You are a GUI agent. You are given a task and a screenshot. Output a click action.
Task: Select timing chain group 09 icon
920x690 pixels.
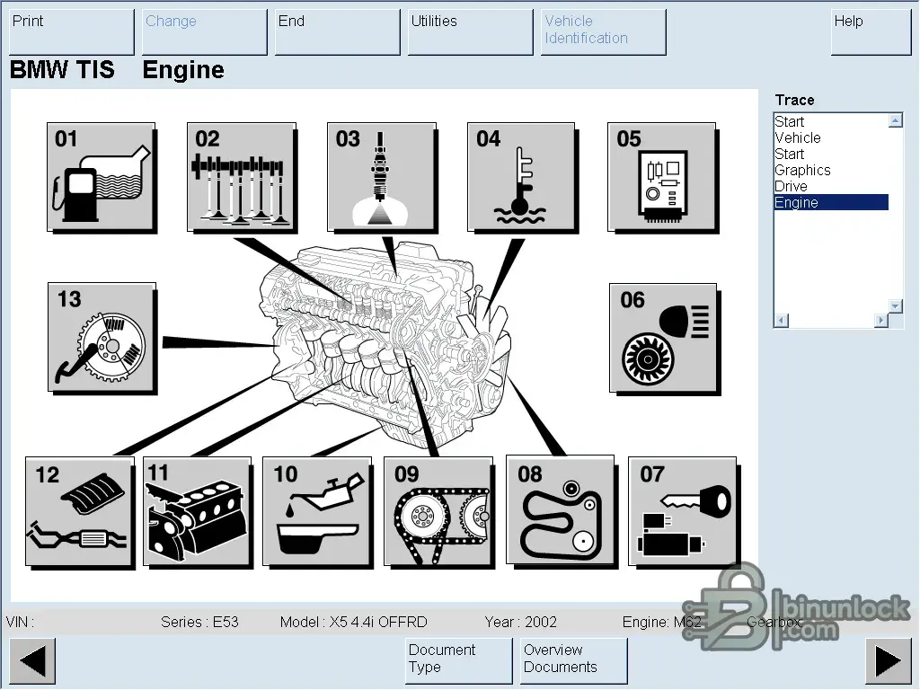[x=438, y=512]
